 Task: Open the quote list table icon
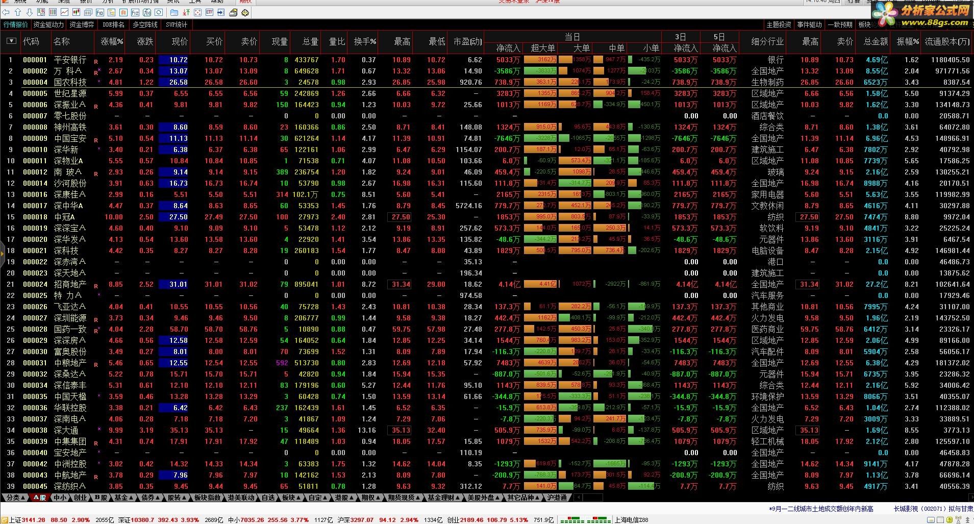point(41,12)
